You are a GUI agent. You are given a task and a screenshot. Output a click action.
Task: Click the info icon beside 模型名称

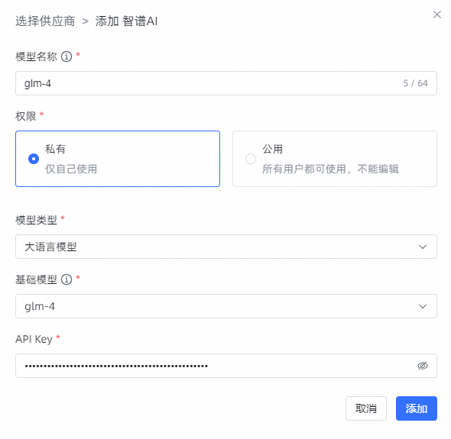point(67,56)
